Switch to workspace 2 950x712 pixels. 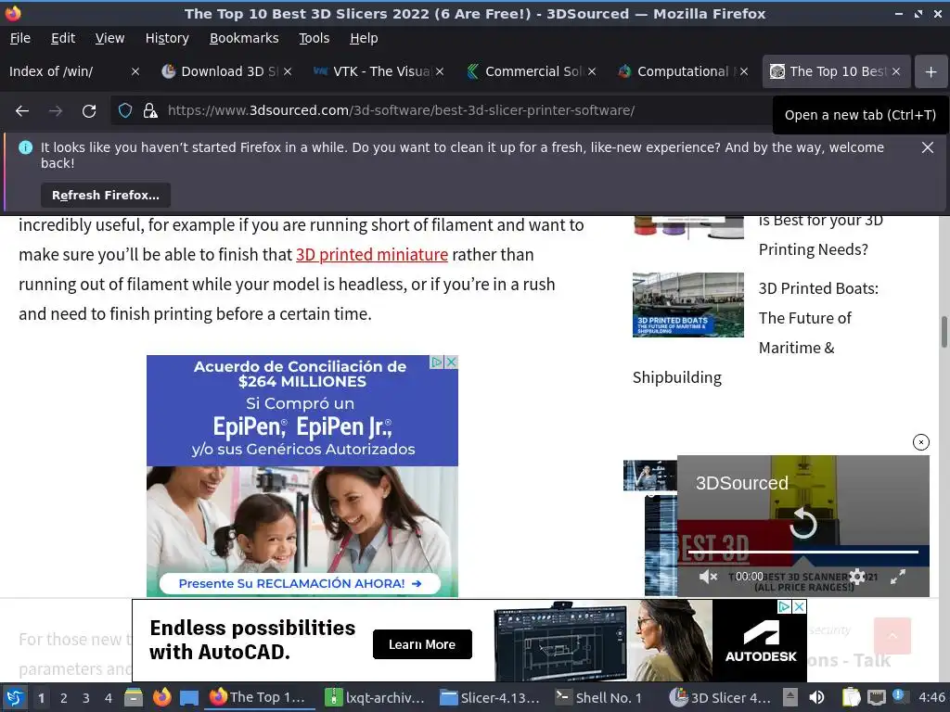[64, 698]
